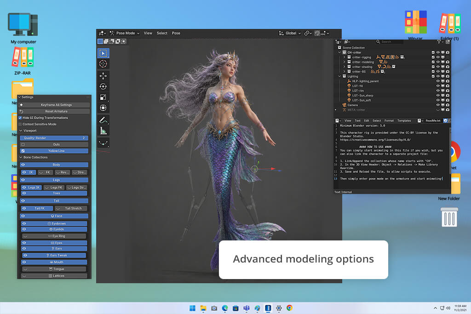The width and height of the screenshot is (471, 314).
Task: Click the Camera object icon in outliner
Action: (x=344, y=105)
